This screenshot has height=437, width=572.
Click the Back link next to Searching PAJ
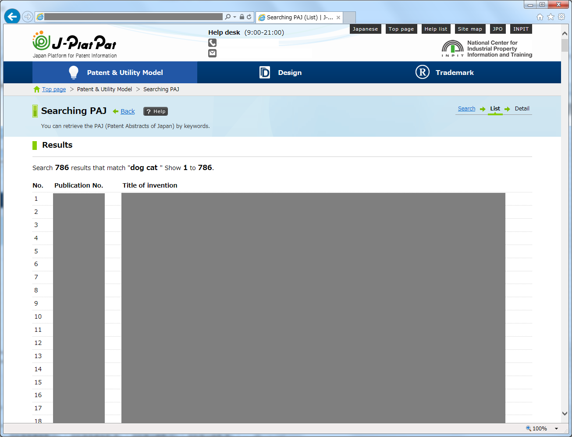[127, 111]
